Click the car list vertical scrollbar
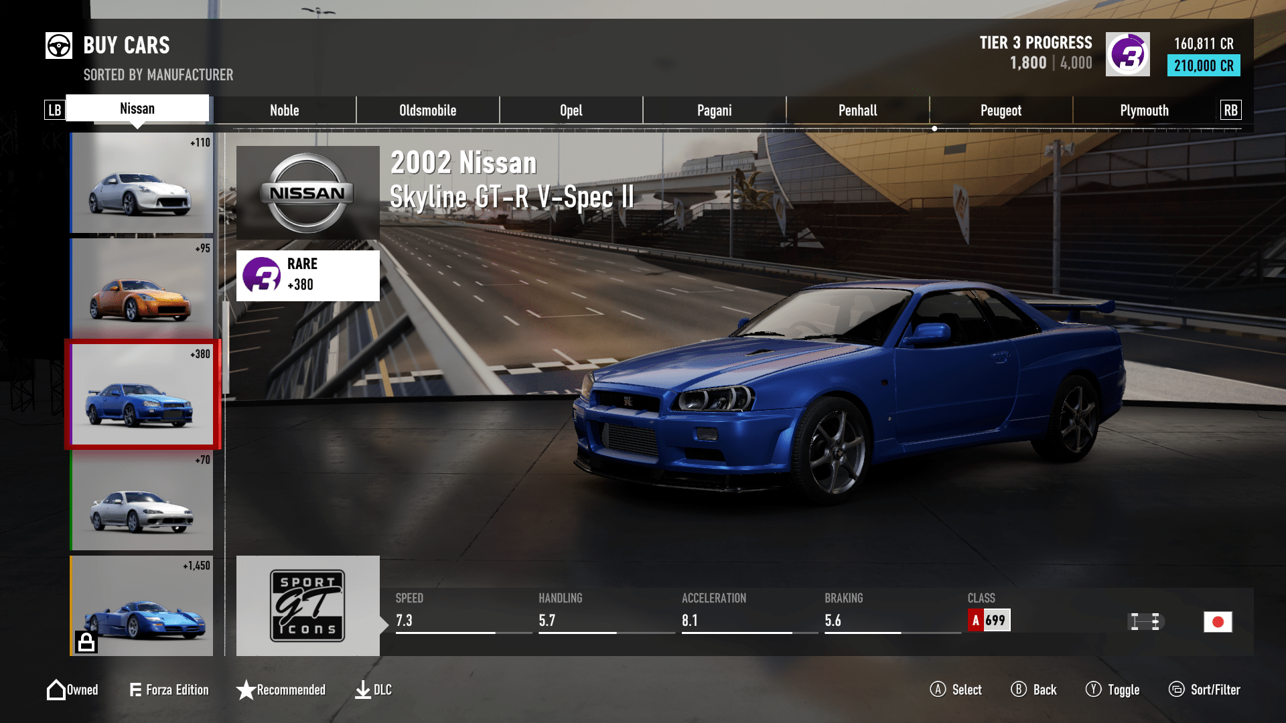Viewport: 1286px width, 723px height. coord(226,347)
